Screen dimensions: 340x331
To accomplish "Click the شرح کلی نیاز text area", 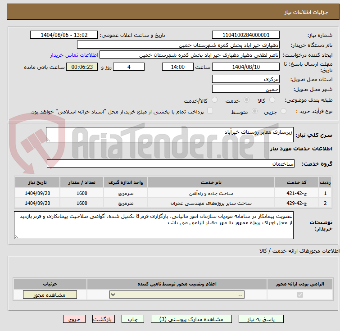I will (x=170, y=135).
